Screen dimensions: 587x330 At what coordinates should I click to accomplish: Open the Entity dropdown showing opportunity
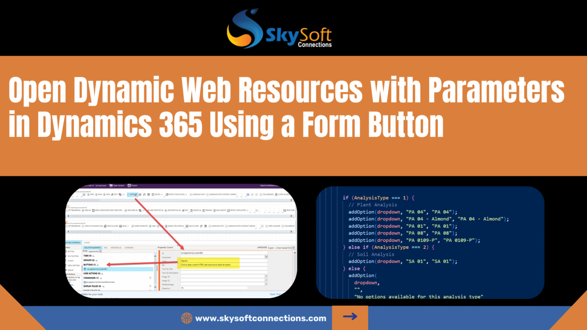pyautogui.click(x=100, y=251)
